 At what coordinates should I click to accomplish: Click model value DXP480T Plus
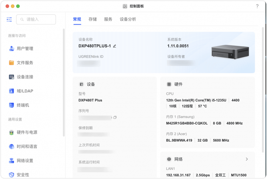(x=90, y=100)
